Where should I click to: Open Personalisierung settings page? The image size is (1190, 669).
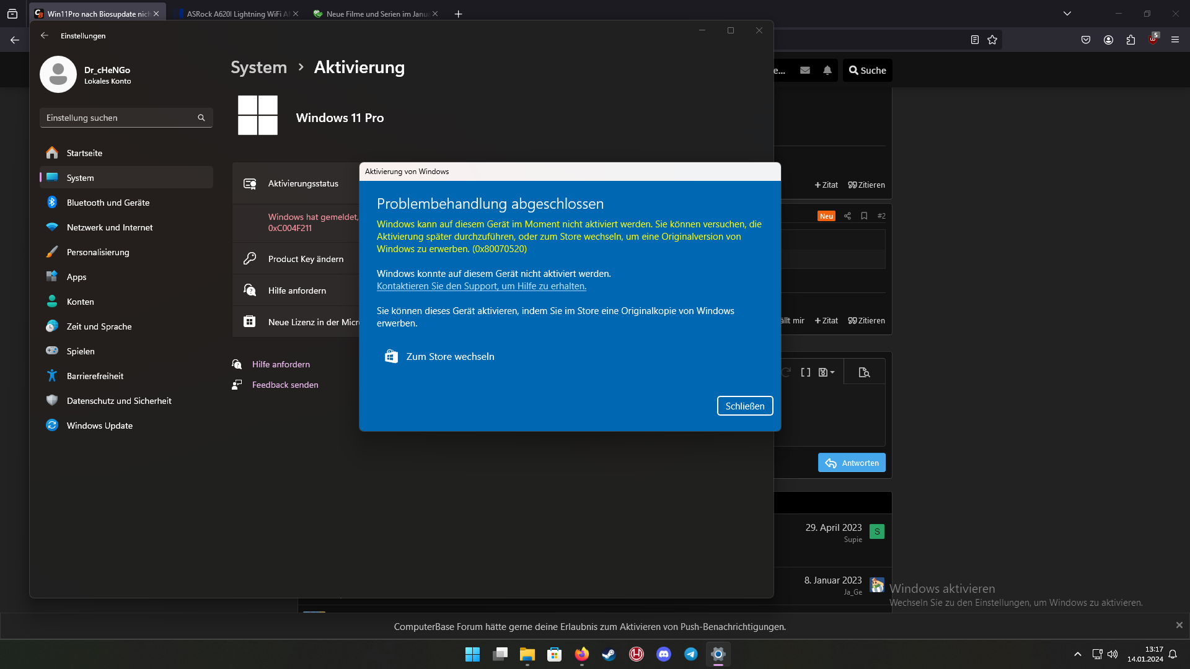tap(98, 252)
